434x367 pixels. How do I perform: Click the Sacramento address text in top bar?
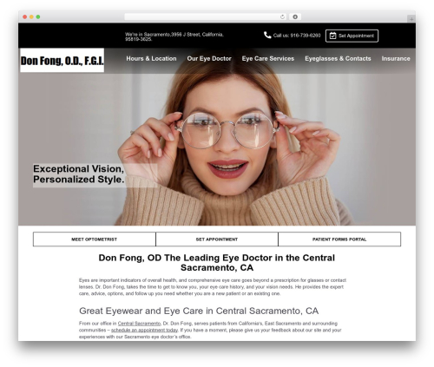pyautogui.click(x=174, y=36)
